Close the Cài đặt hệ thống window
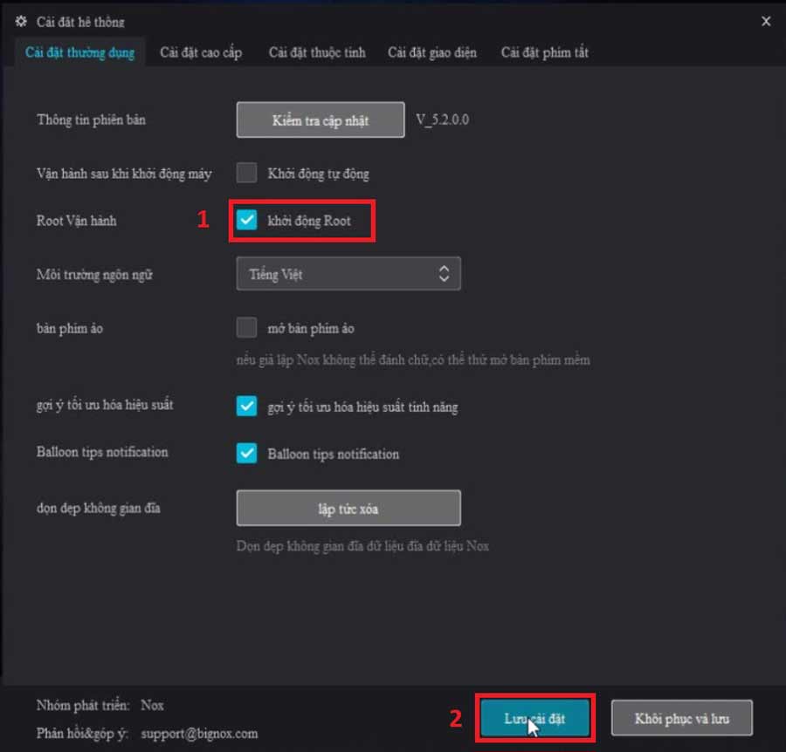 click(x=766, y=21)
